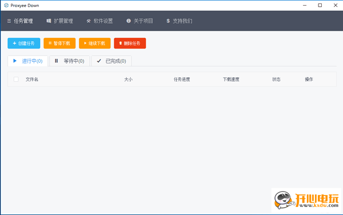Open the 任务管理 menu item
The image size is (343, 215).
pyautogui.click(x=20, y=21)
